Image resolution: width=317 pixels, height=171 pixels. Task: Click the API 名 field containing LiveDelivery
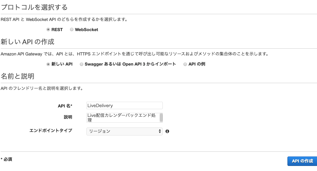124,106
